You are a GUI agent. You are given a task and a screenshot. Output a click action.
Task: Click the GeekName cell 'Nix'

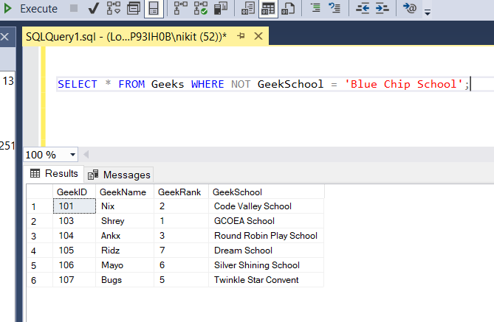click(x=125, y=206)
